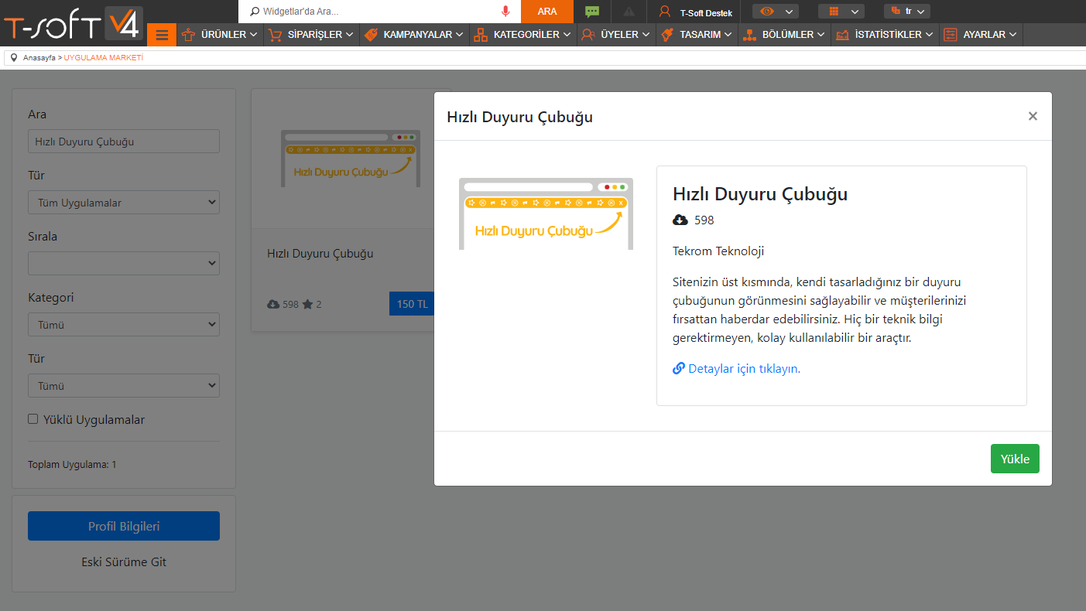1086x611 pixels.
Task: Click the Eski Sürüme Git link
Action: 124,562
